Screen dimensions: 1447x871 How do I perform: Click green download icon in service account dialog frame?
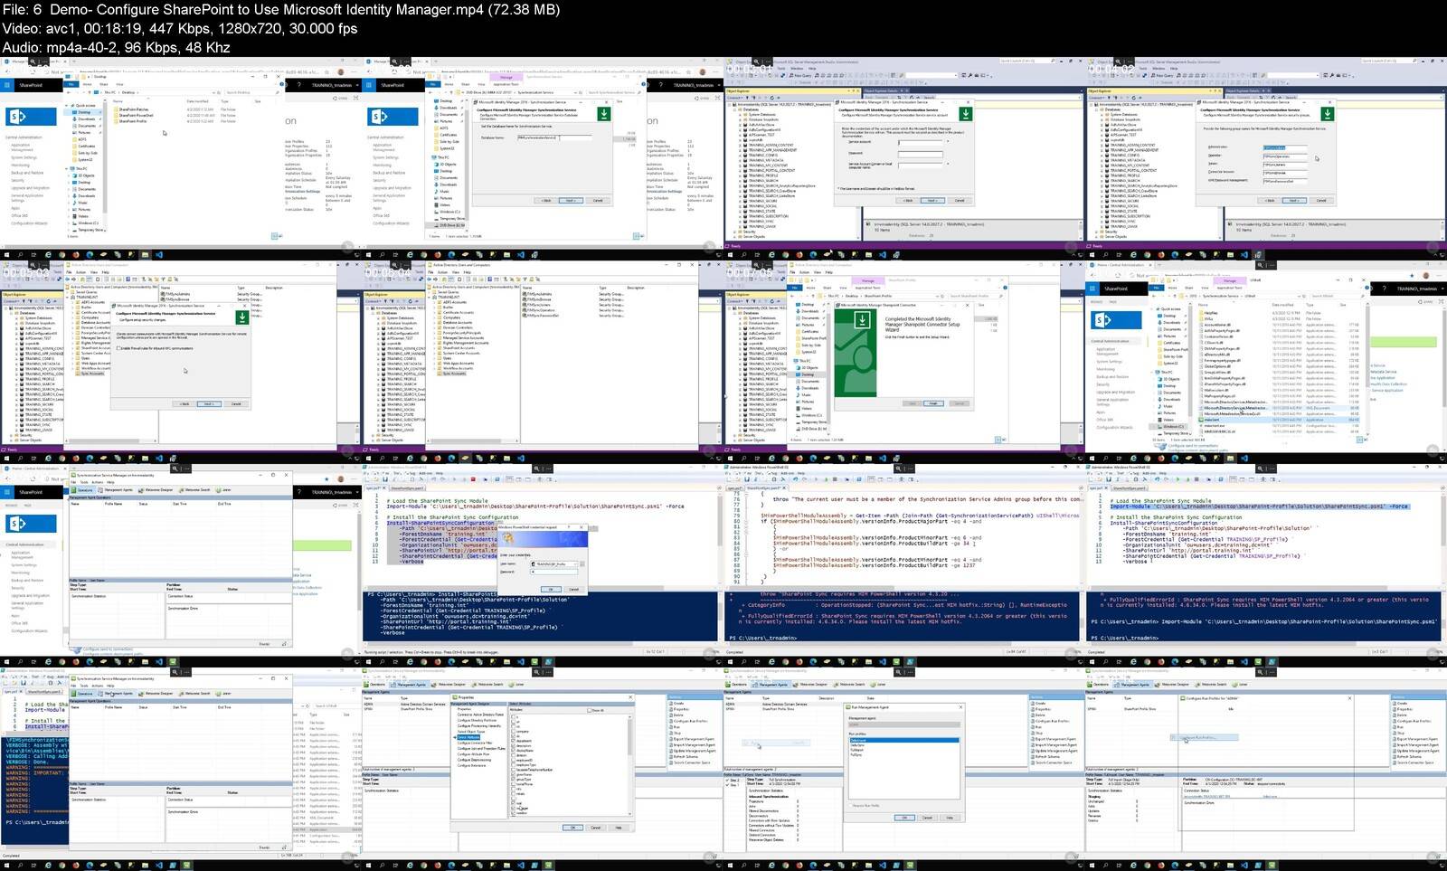pos(966,114)
